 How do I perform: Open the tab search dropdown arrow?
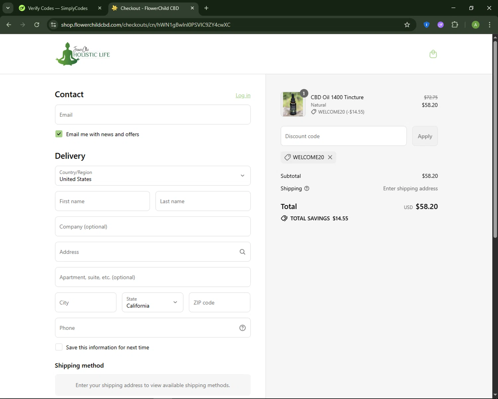[8, 8]
